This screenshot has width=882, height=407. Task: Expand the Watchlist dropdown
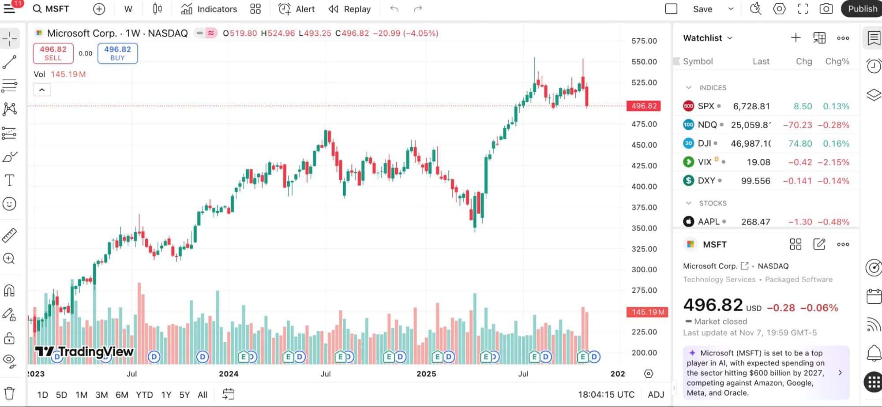coord(731,38)
